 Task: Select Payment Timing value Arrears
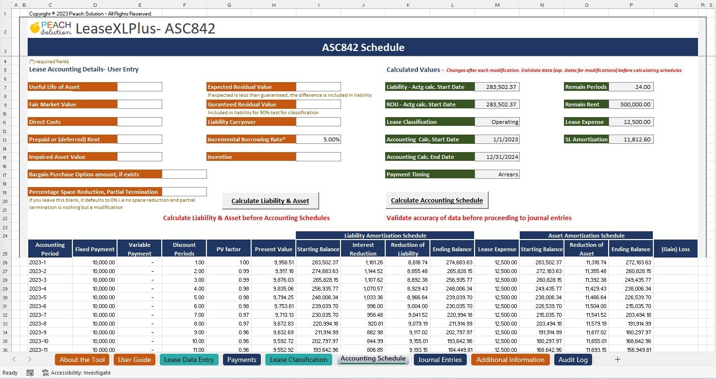tap(497, 174)
